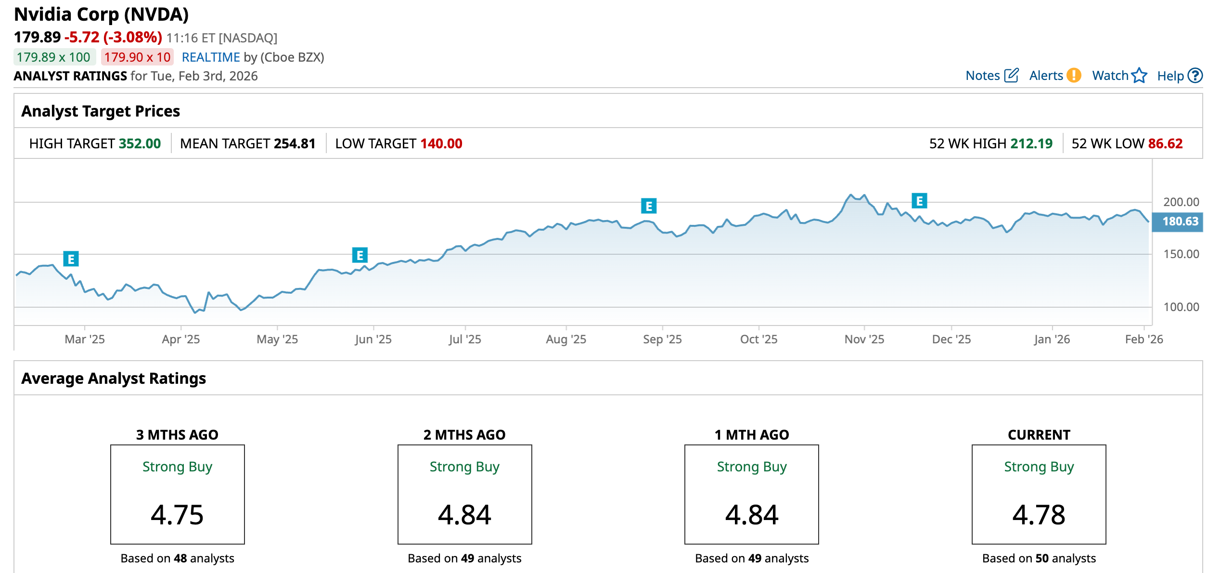Click the green bid 179.89 x 100 badge
Screen dimensions: 1208x573
pos(53,57)
